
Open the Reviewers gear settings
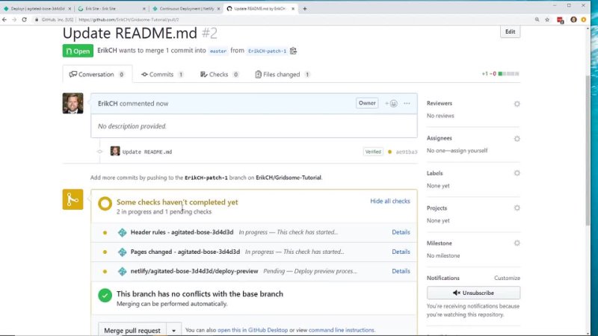[x=517, y=104]
